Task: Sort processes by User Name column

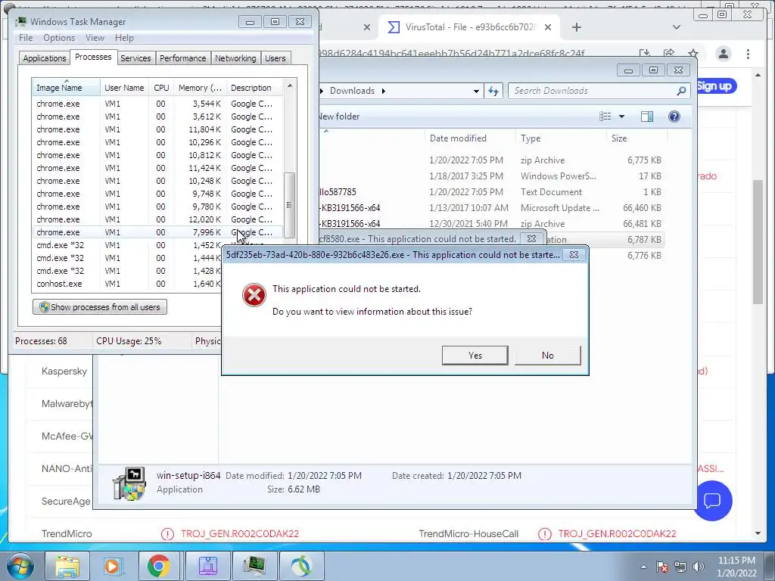Action: (x=124, y=88)
